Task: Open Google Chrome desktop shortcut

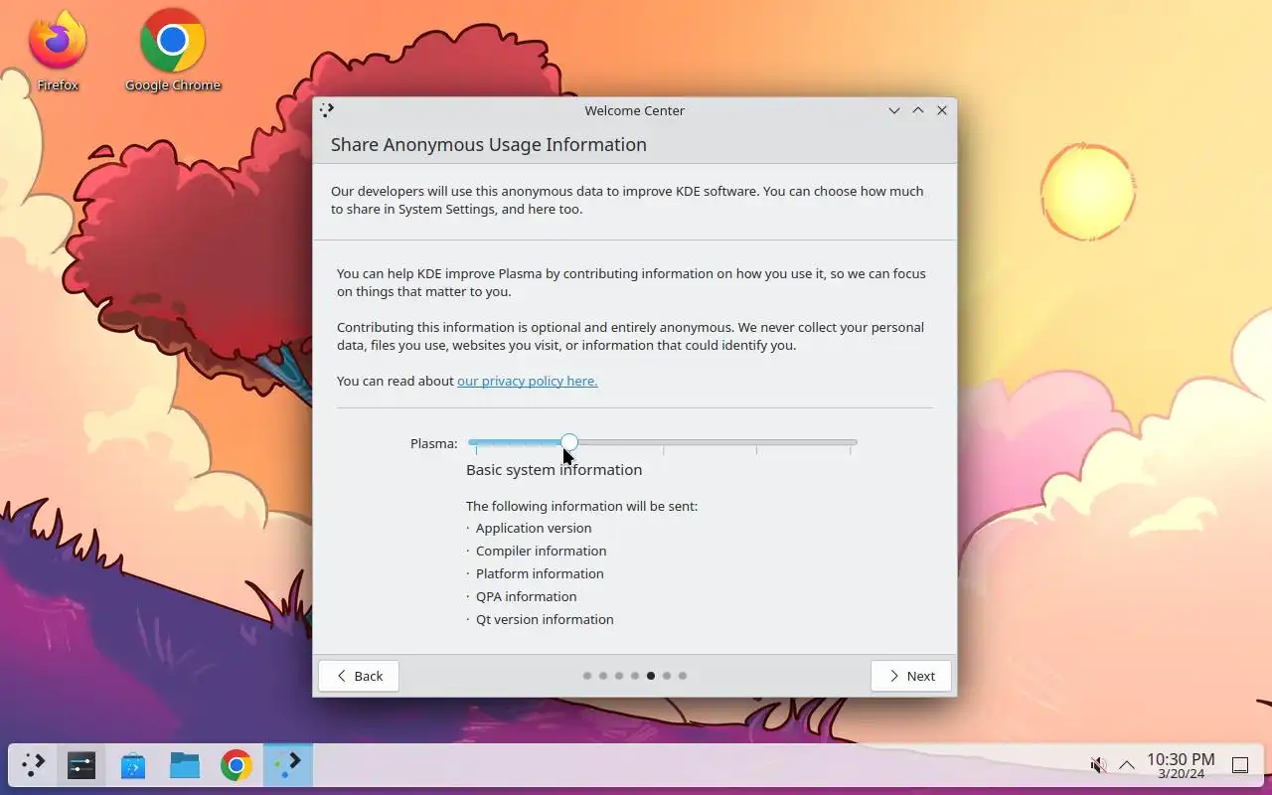Action: point(173,51)
